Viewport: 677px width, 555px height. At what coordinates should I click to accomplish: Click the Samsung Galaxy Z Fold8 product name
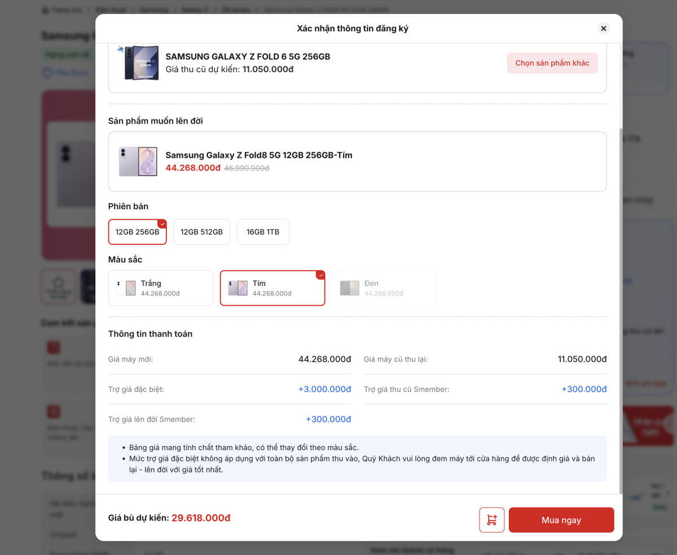259,155
